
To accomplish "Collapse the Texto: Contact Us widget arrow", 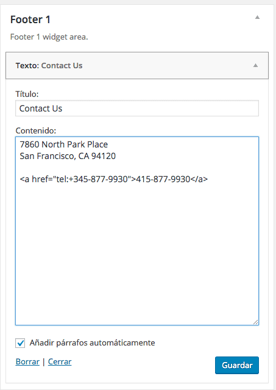I will point(255,65).
